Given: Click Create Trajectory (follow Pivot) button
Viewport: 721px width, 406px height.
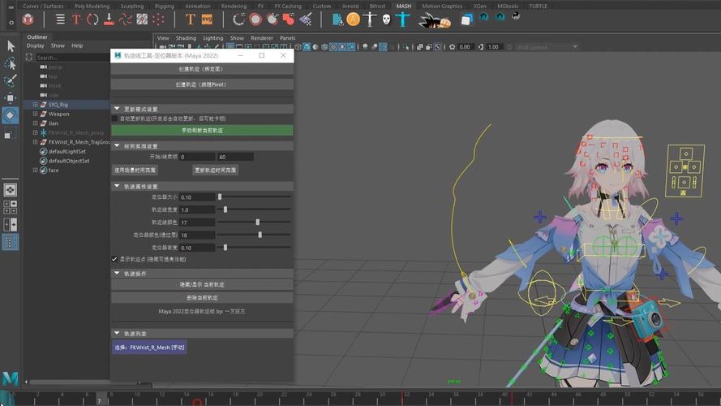Looking at the screenshot, I should coord(202,84).
